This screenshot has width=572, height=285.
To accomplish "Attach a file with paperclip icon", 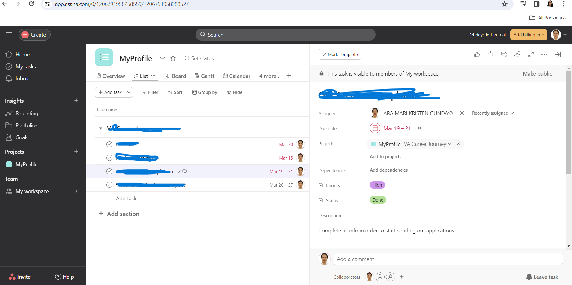I will (x=490, y=54).
